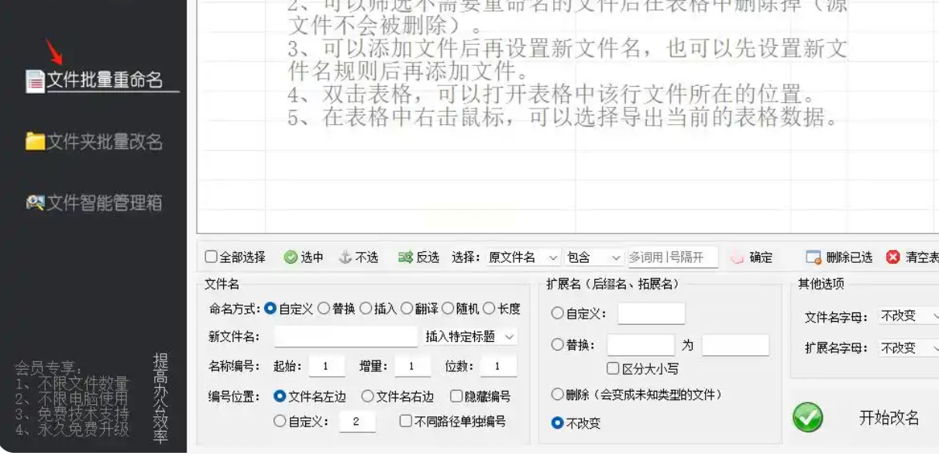Select the 不改变 extension radio button
Screen dimensions: 939x459
558,423
